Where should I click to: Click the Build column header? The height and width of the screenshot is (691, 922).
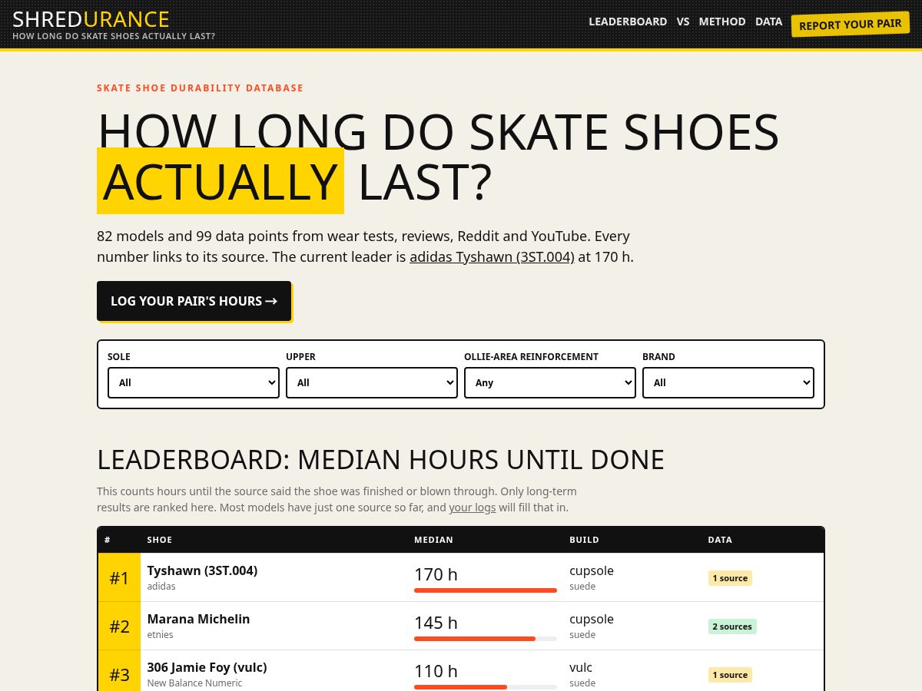pos(584,540)
